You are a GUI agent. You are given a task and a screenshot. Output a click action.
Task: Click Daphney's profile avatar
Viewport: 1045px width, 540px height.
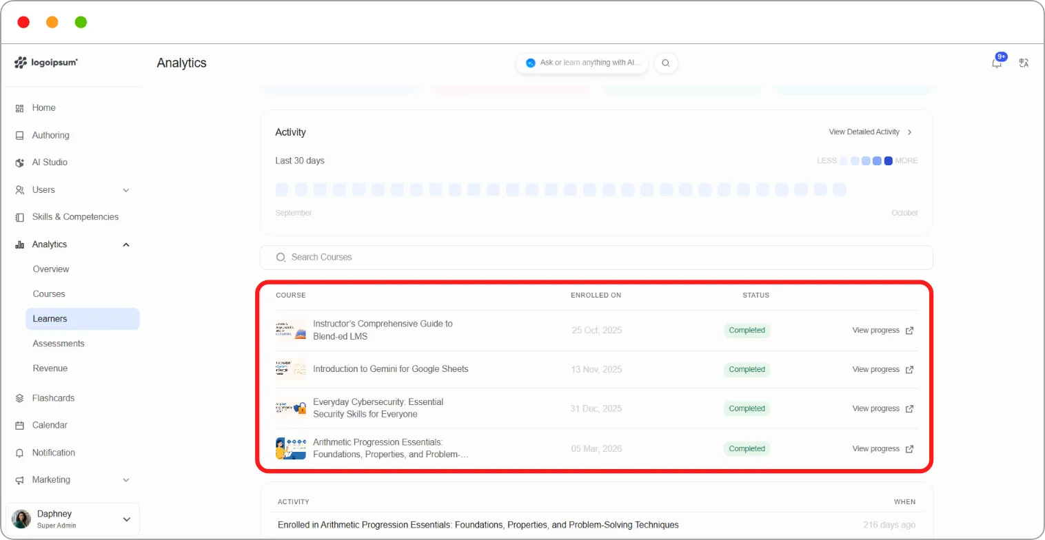point(21,519)
